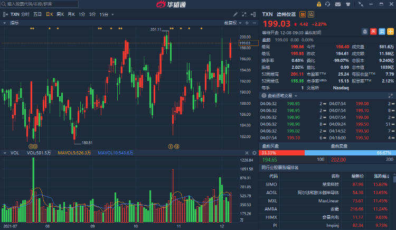Change skin with the shirt icon

tap(348, 4)
